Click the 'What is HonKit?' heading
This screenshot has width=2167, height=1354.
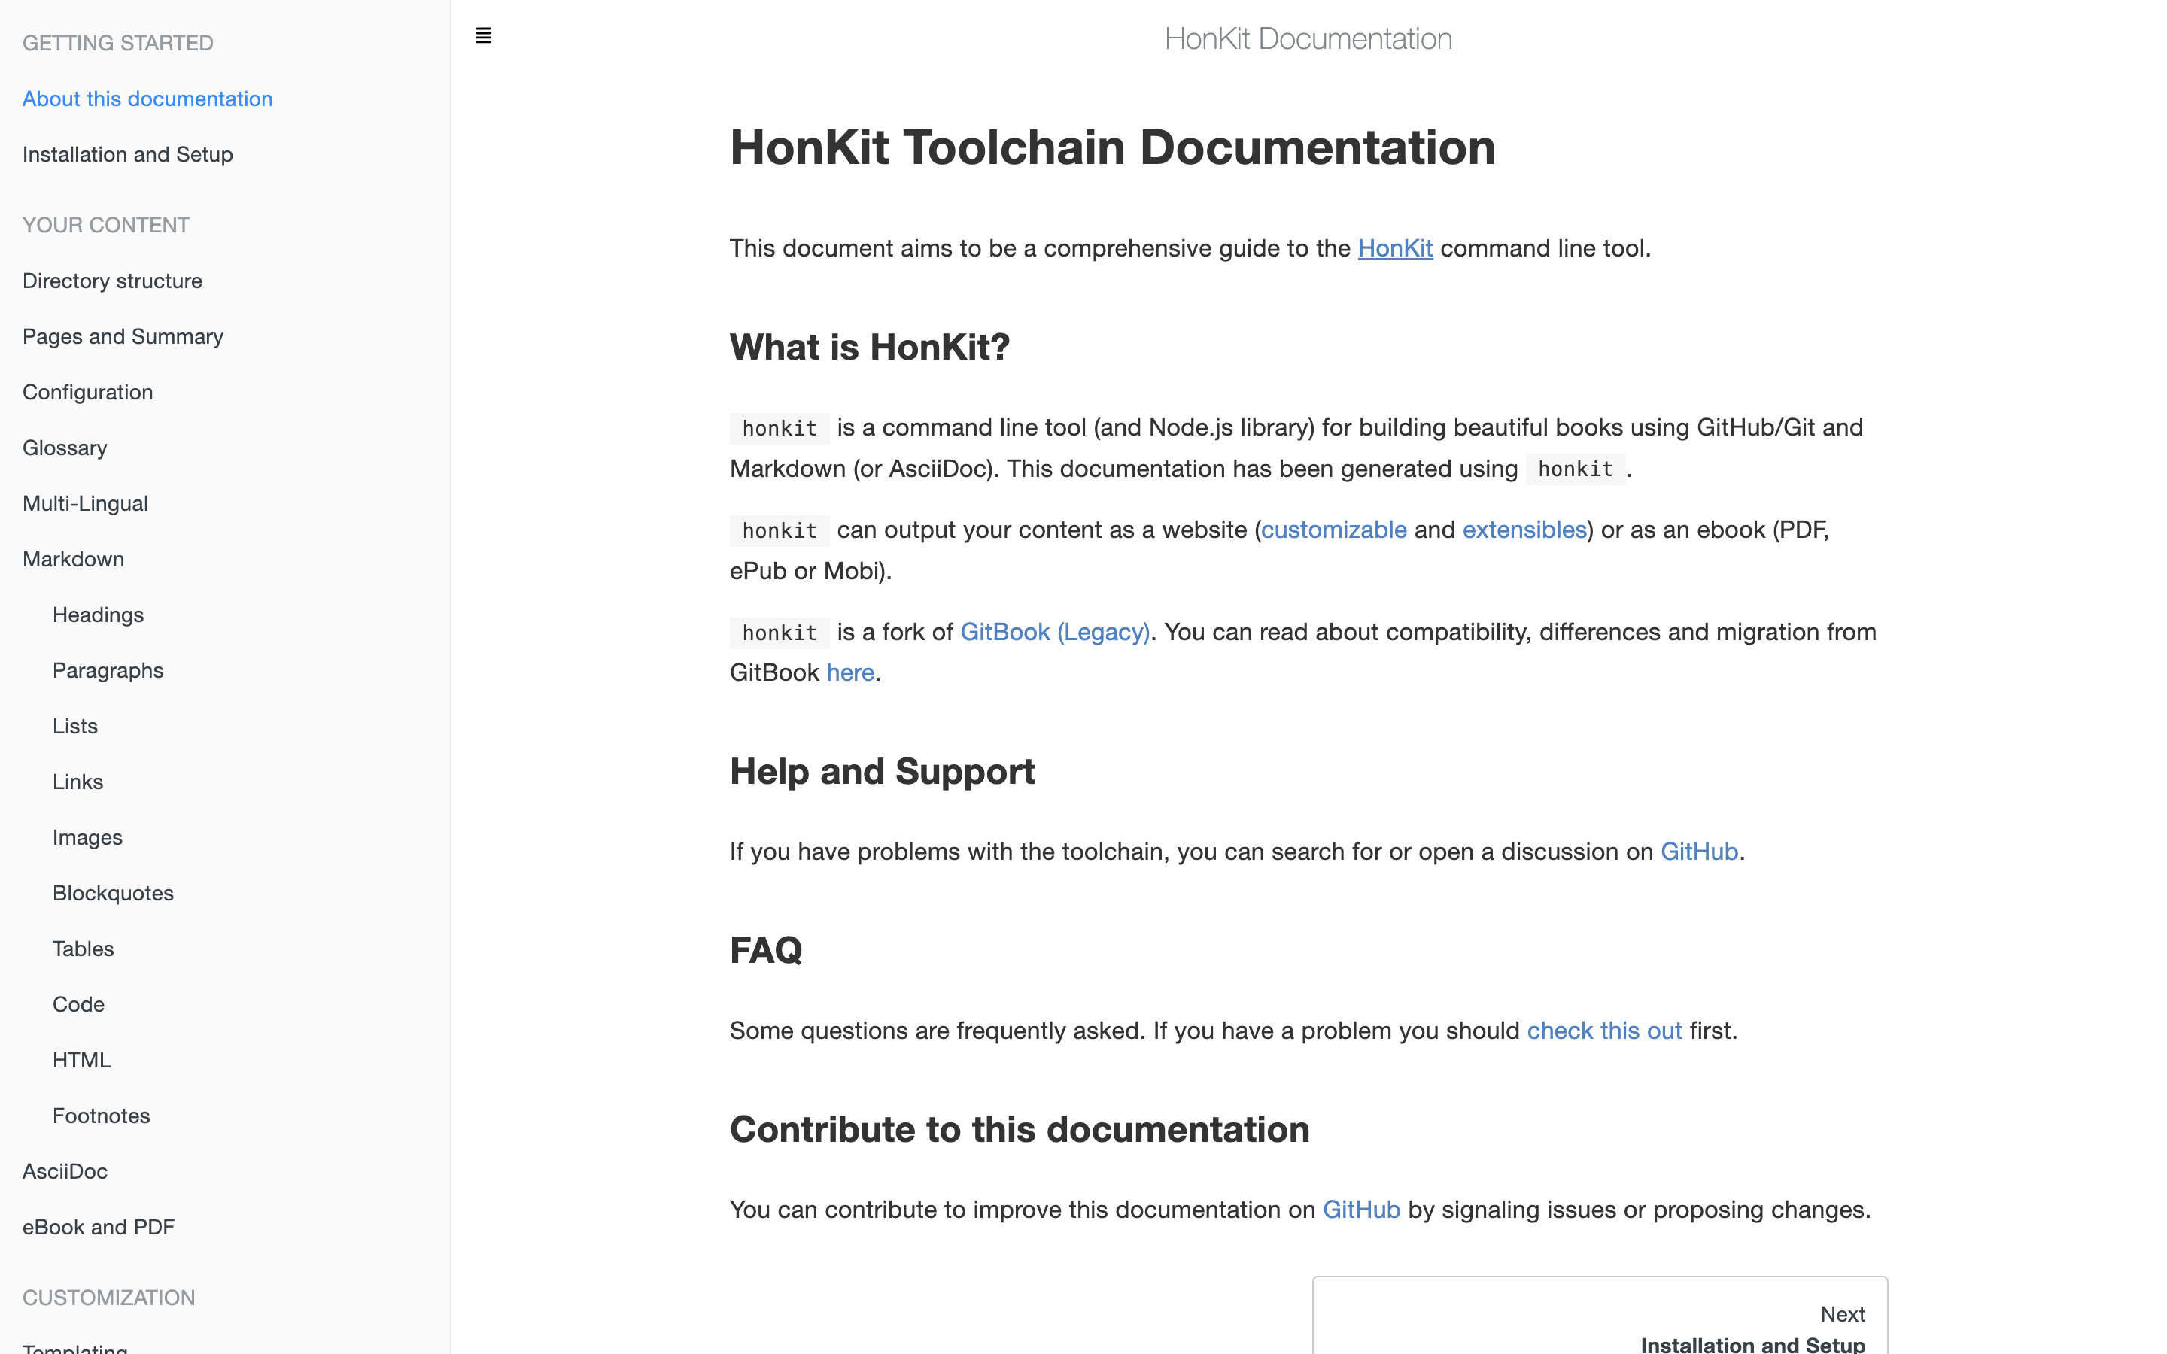(870, 347)
